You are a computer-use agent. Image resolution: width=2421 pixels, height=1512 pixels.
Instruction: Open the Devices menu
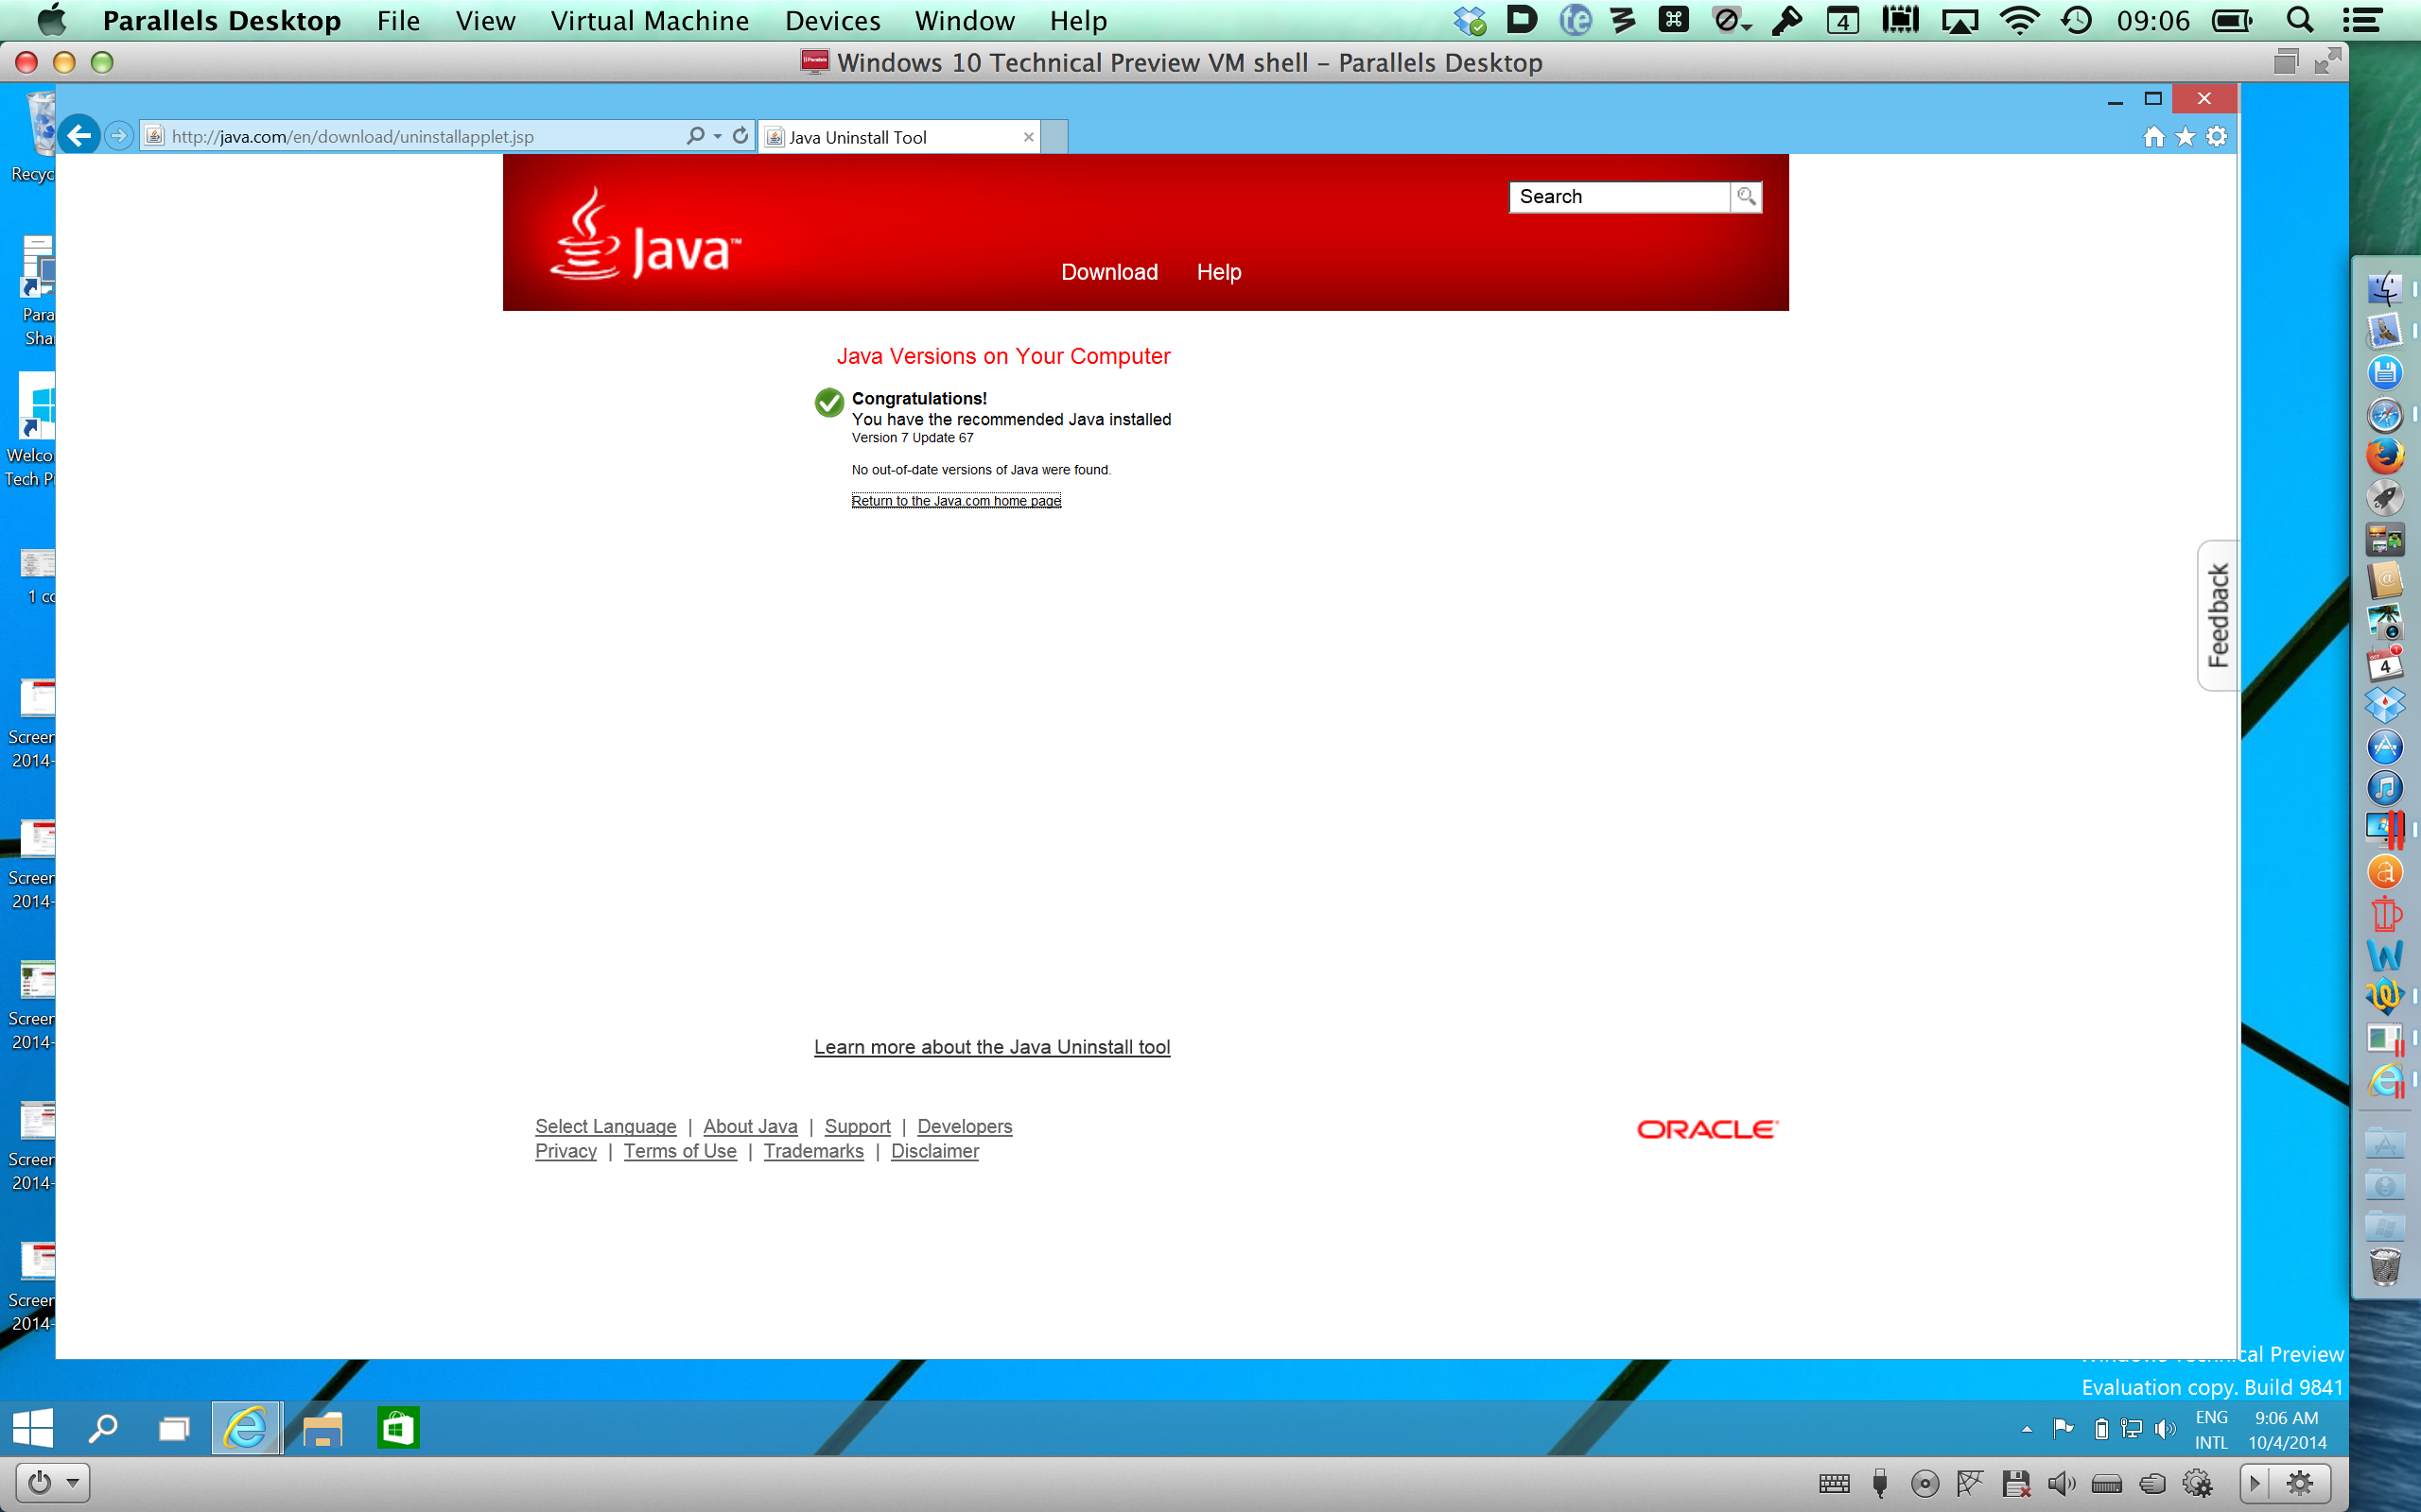point(832,21)
